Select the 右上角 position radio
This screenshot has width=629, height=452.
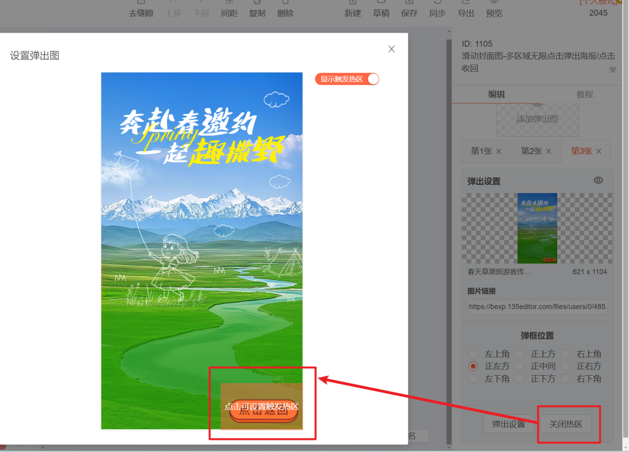click(x=565, y=354)
